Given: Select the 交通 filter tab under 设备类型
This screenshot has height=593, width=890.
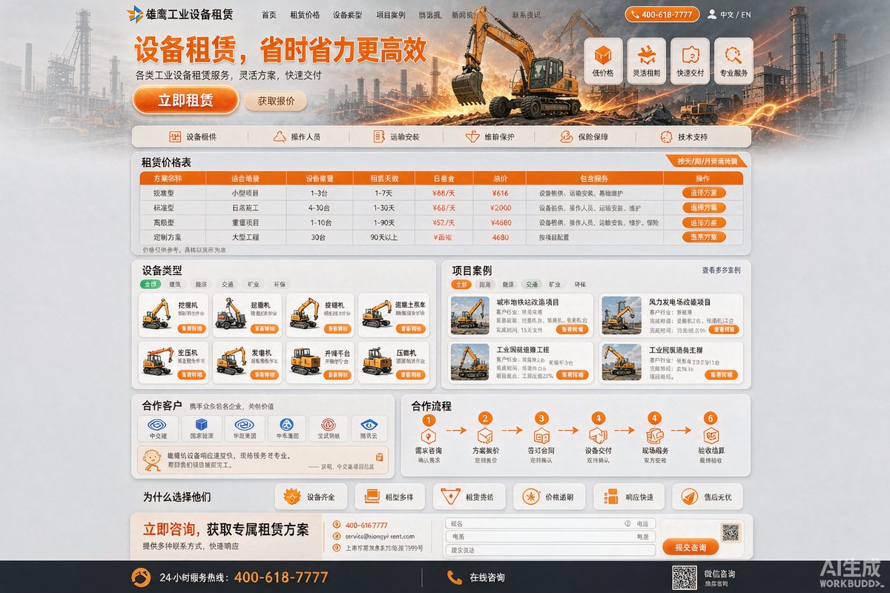Looking at the screenshot, I should pyautogui.click(x=228, y=284).
